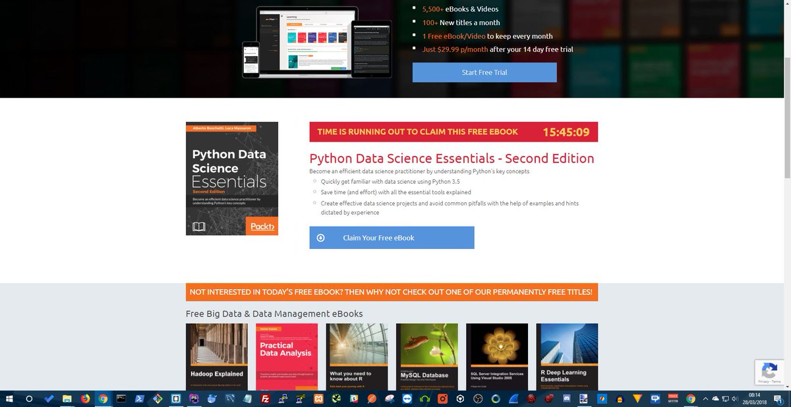Open Postman from taskbar
791x407 pixels.
coord(372,399)
